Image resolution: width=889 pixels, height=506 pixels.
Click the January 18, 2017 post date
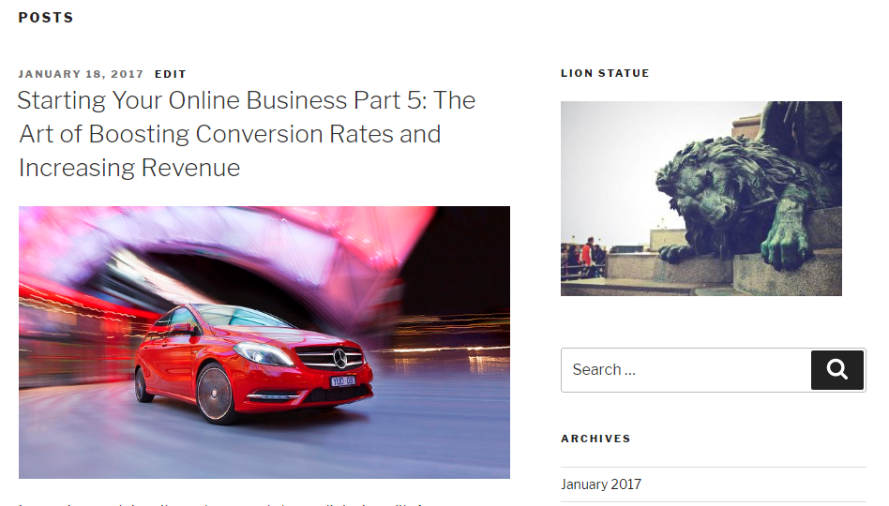[x=81, y=74]
